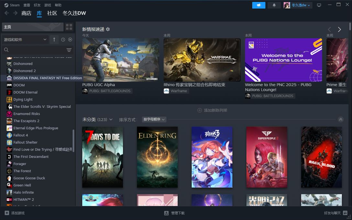The height and width of the screenshot is (220, 352).
Task: Click the Forager game icon
Action: click(x=9, y=164)
